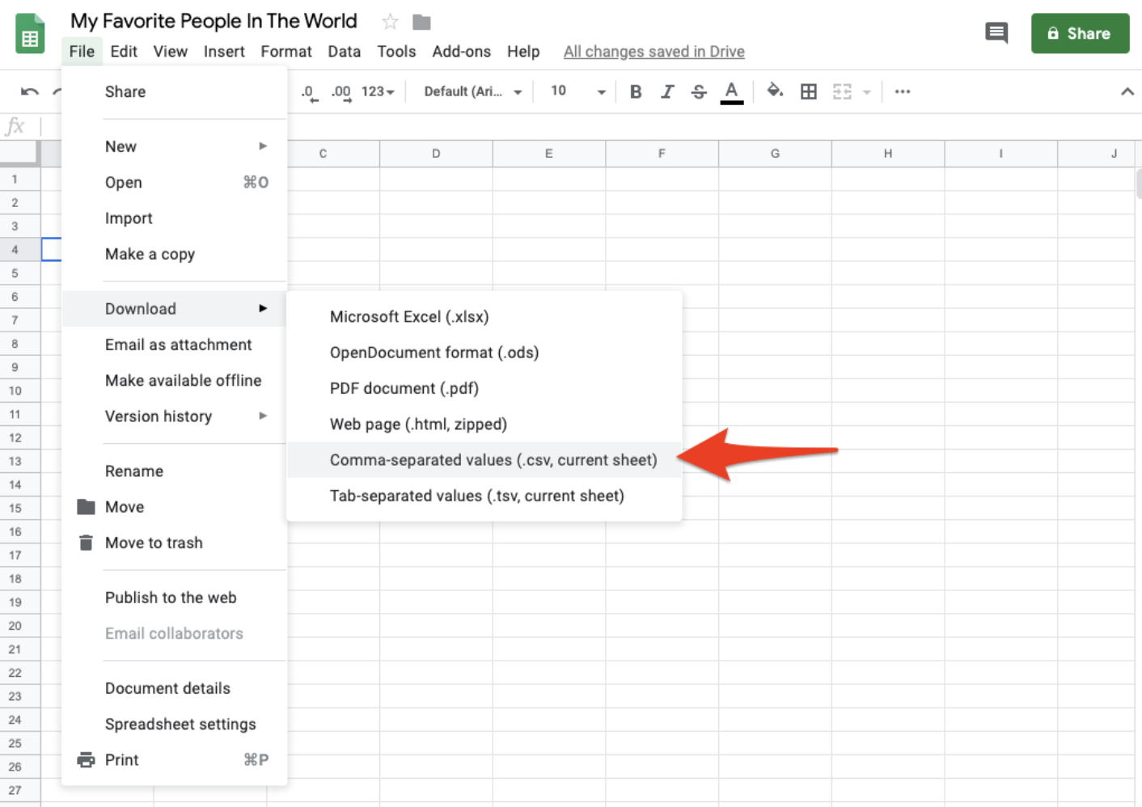This screenshot has height=807, width=1142.
Task: Click the Move to trash bin icon
Action: pos(86,543)
